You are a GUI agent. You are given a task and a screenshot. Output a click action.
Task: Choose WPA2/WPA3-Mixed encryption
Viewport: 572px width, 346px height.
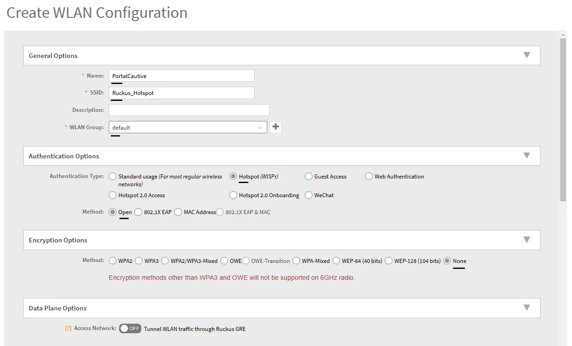[x=165, y=261]
